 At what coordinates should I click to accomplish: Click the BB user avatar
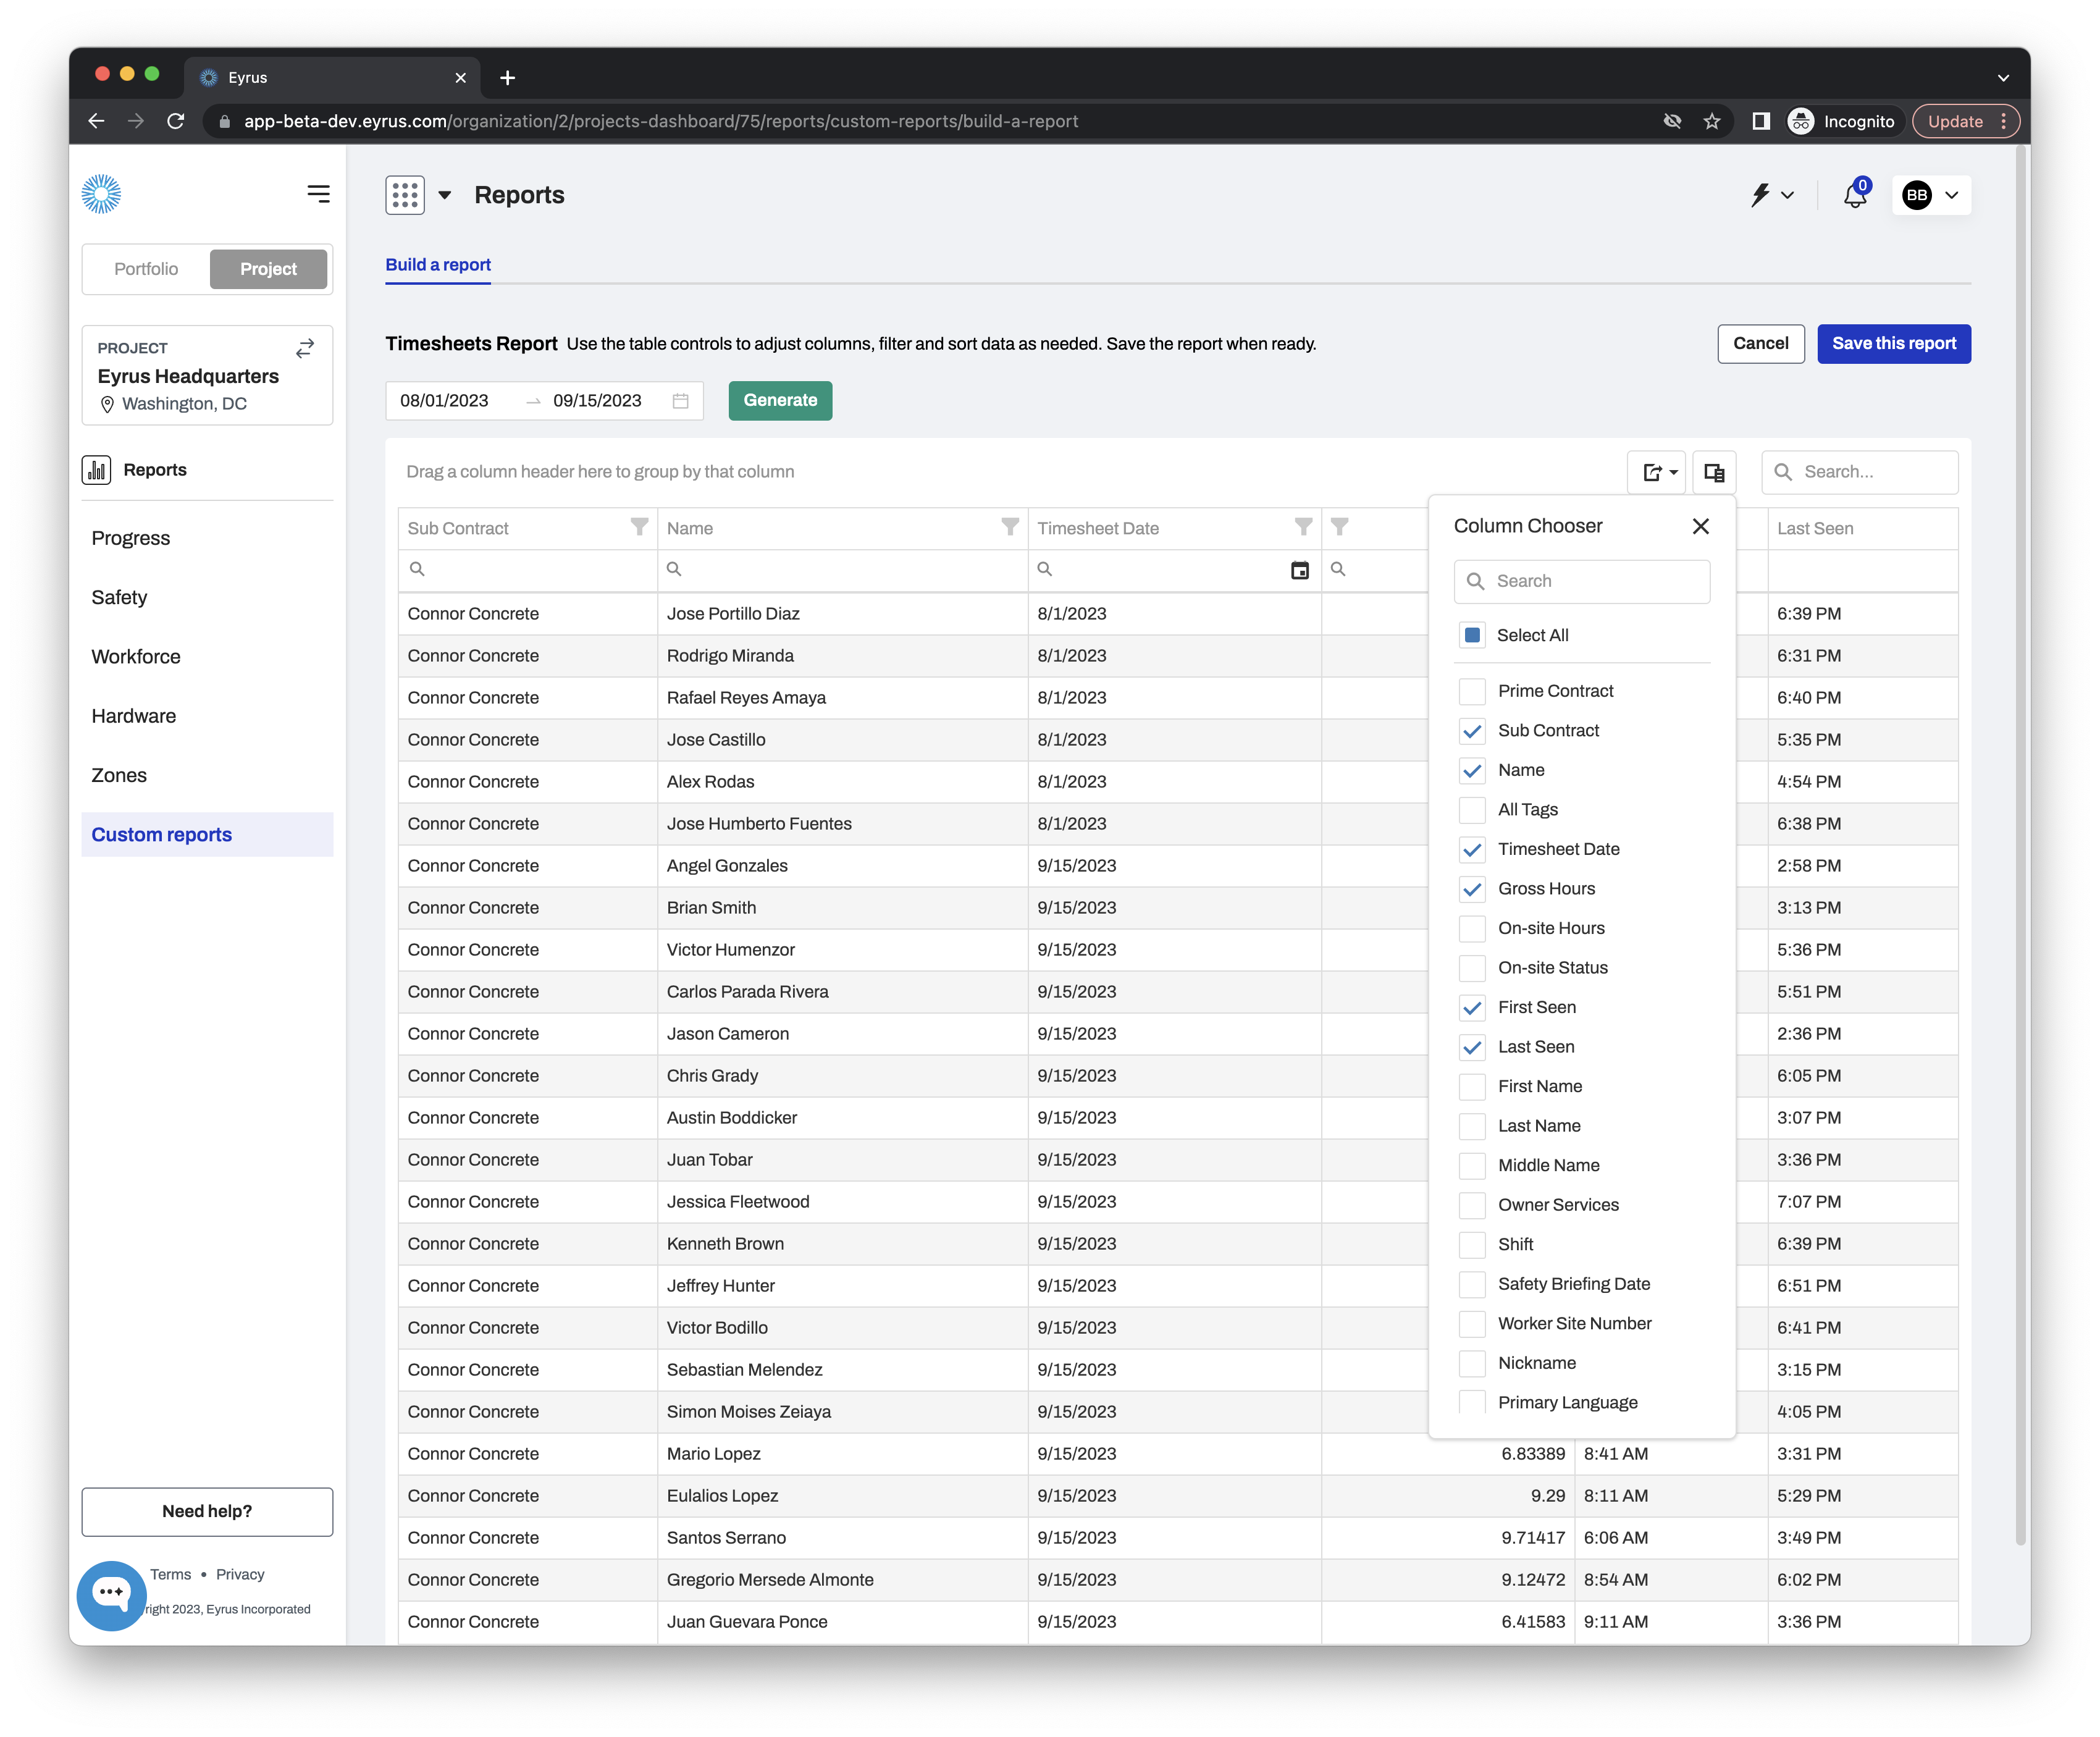(x=1916, y=195)
